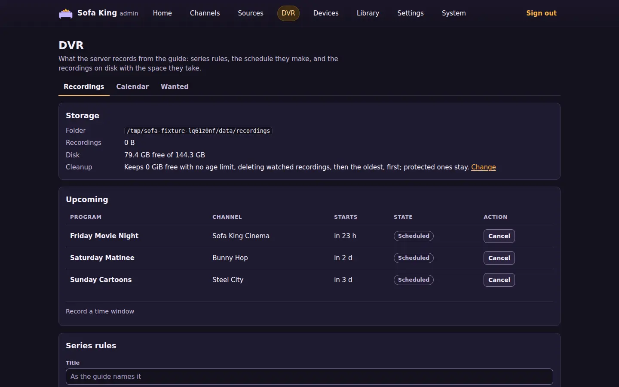This screenshot has width=619, height=387.
Task: Go to the Channels section
Action: click(x=205, y=13)
